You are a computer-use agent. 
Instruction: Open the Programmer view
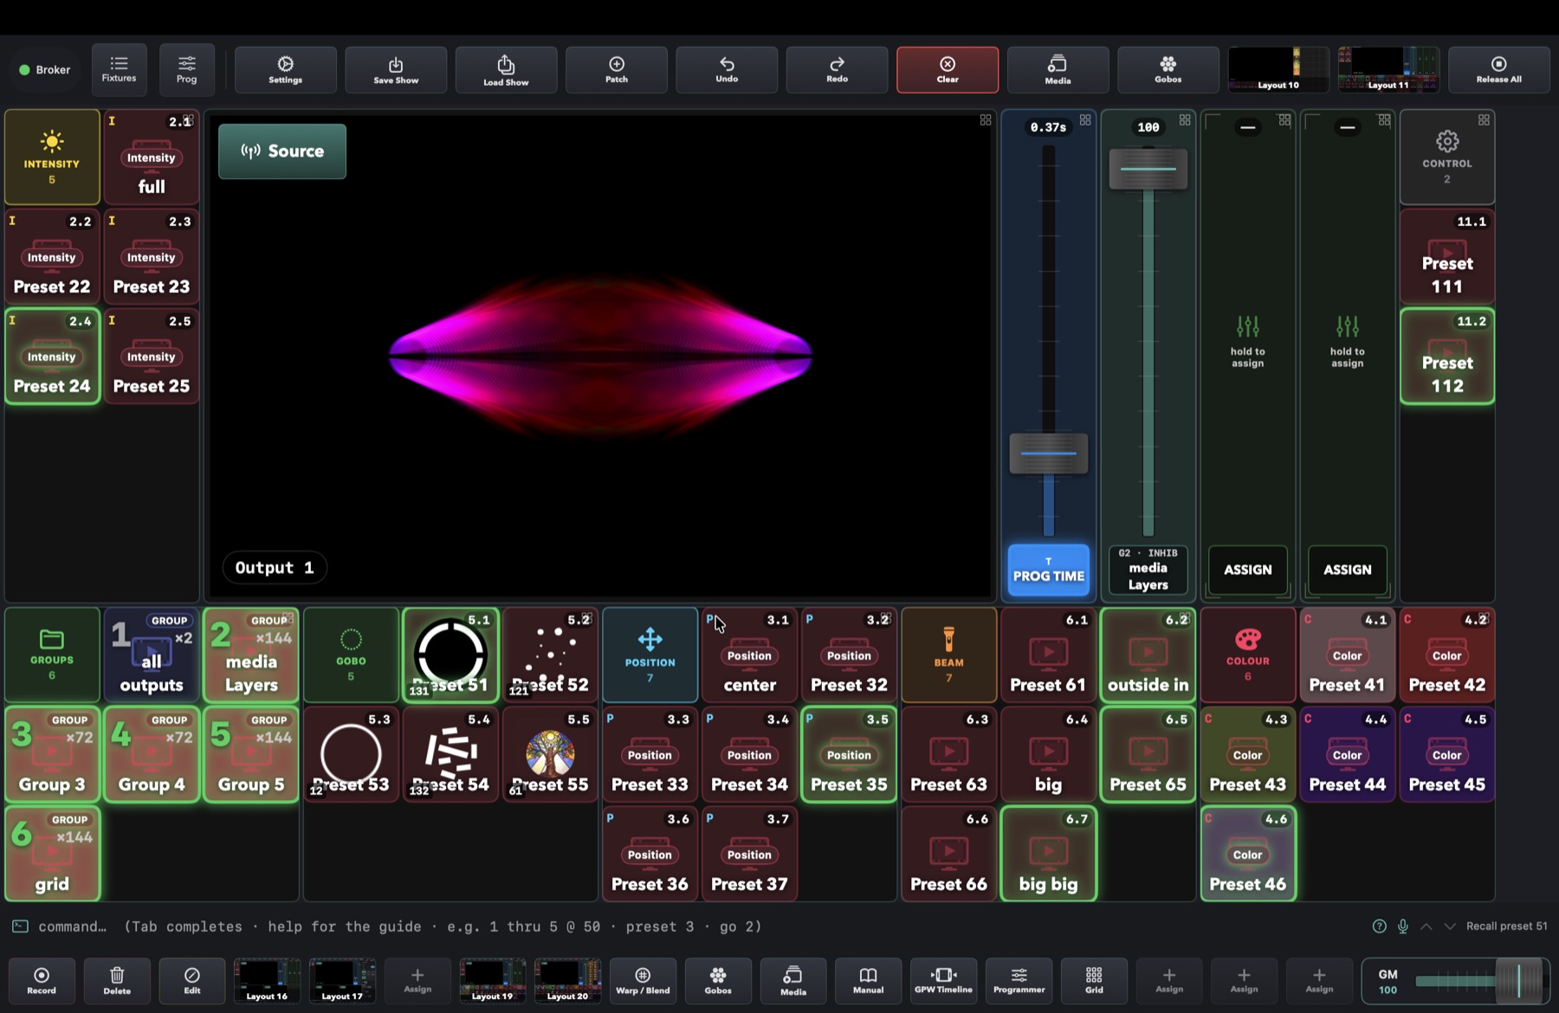(1019, 980)
